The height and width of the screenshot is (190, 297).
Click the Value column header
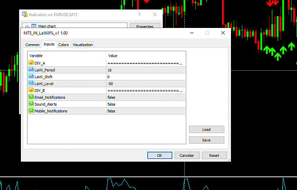click(113, 56)
